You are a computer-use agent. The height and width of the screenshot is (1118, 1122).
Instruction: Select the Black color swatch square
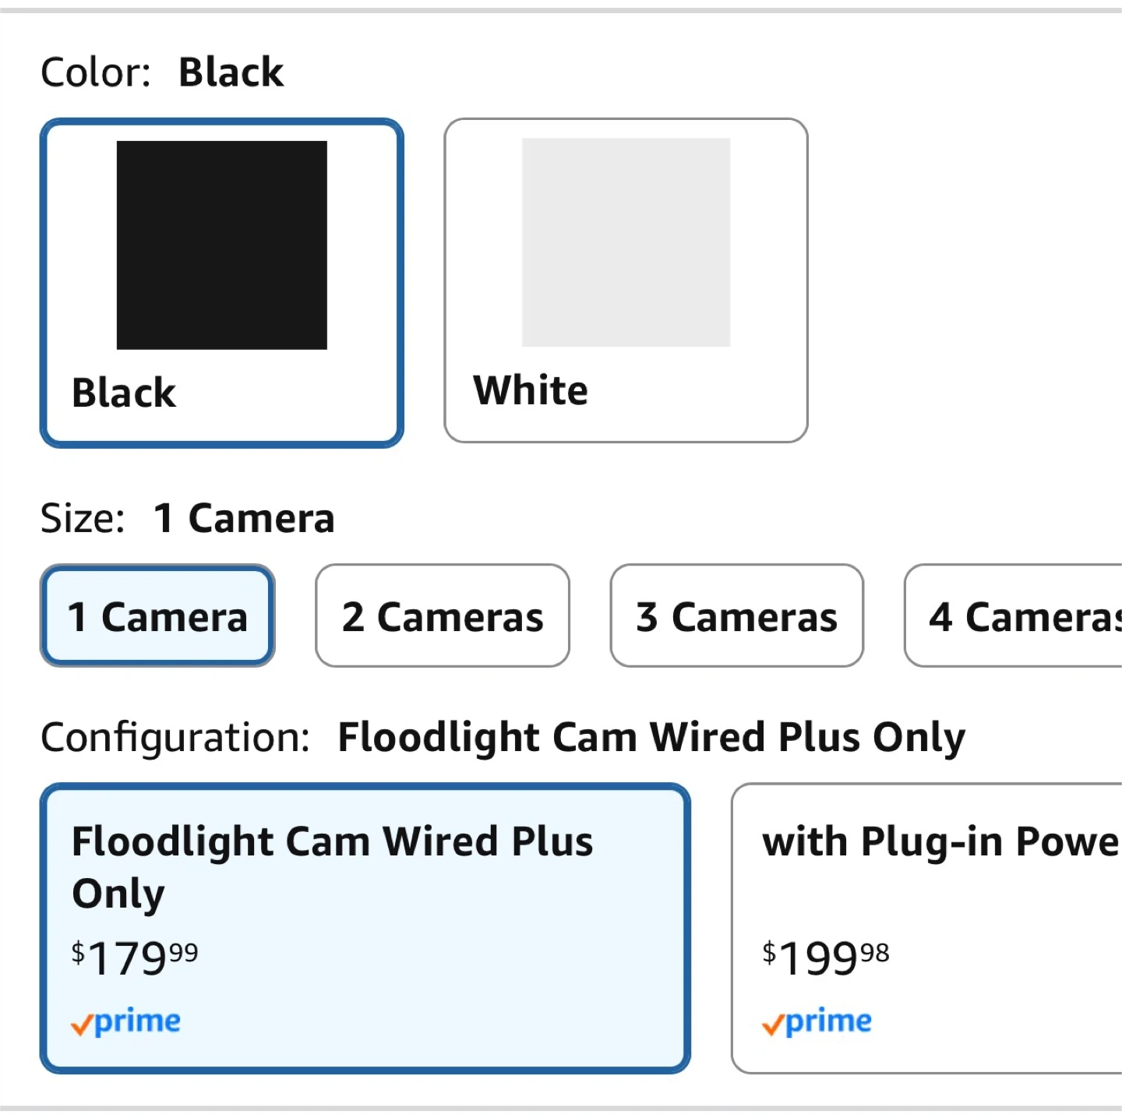click(221, 245)
